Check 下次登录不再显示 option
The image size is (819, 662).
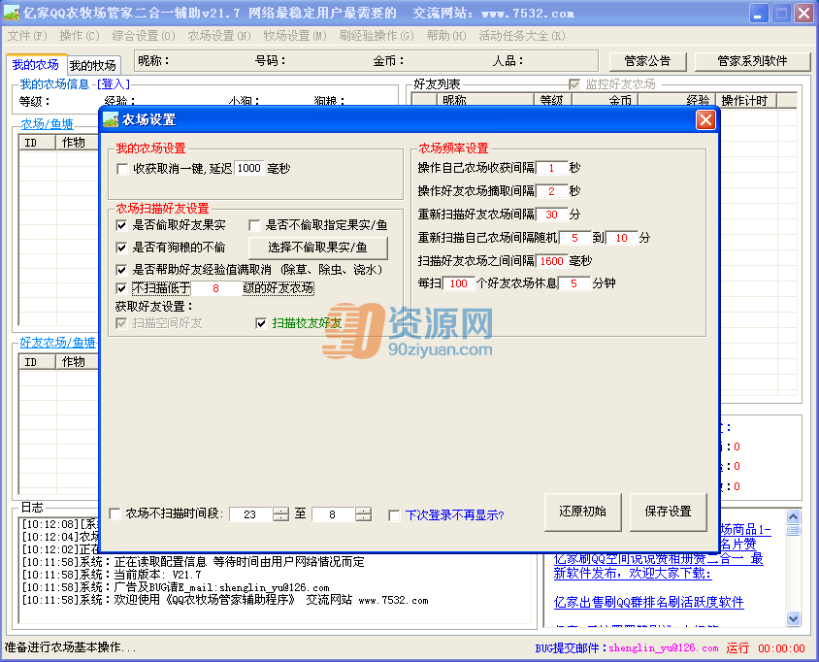coord(394,515)
